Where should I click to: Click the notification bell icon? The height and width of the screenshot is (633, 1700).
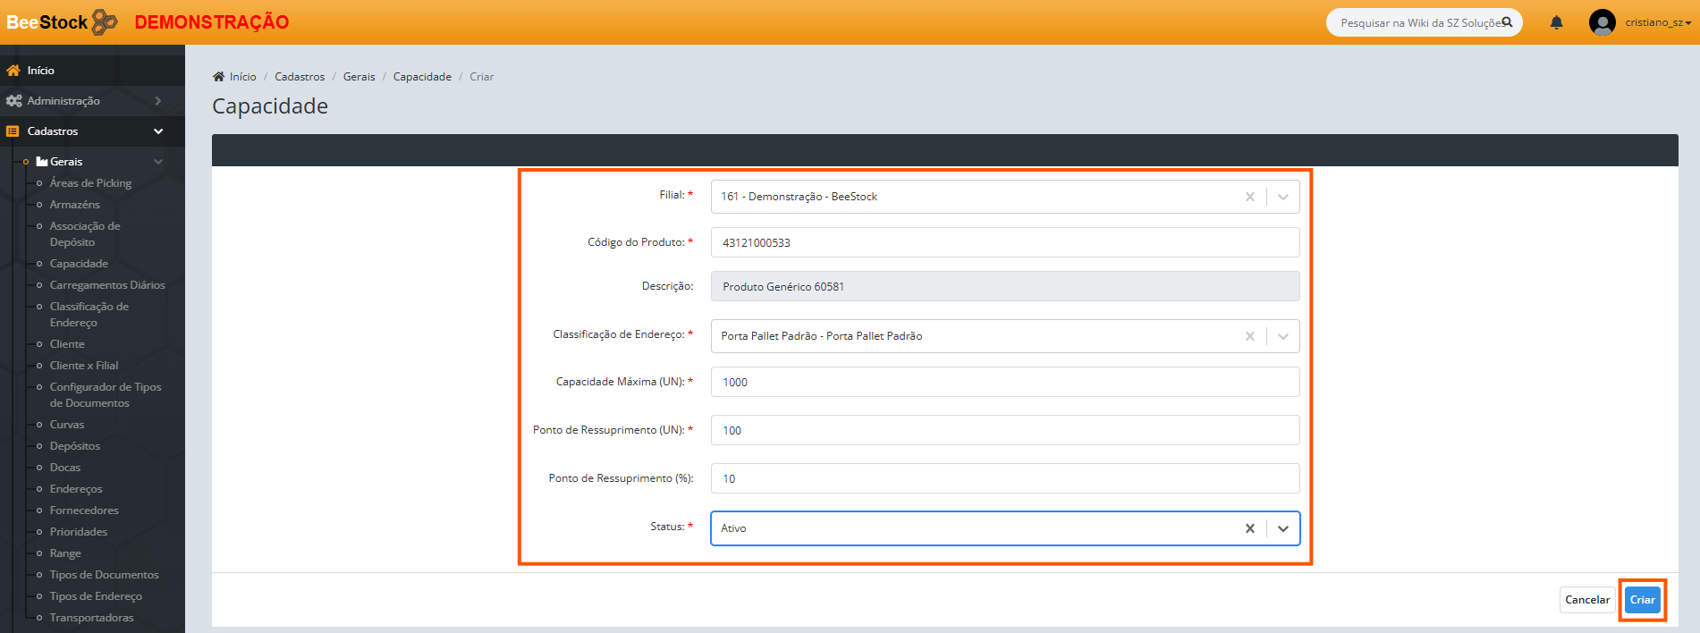tap(1556, 22)
